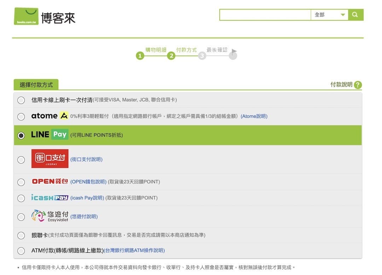Open the (OPEN錢包說明) link
Viewport: 382px width, 275px height.
tap(88, 182)
